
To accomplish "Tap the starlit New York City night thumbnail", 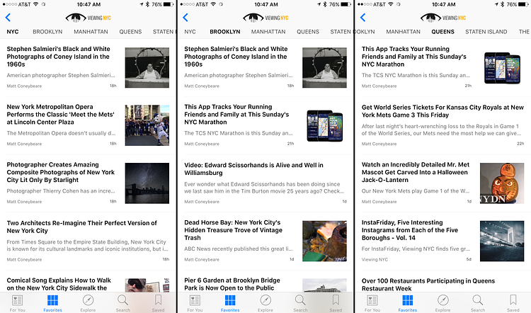I will pos(147,183).
